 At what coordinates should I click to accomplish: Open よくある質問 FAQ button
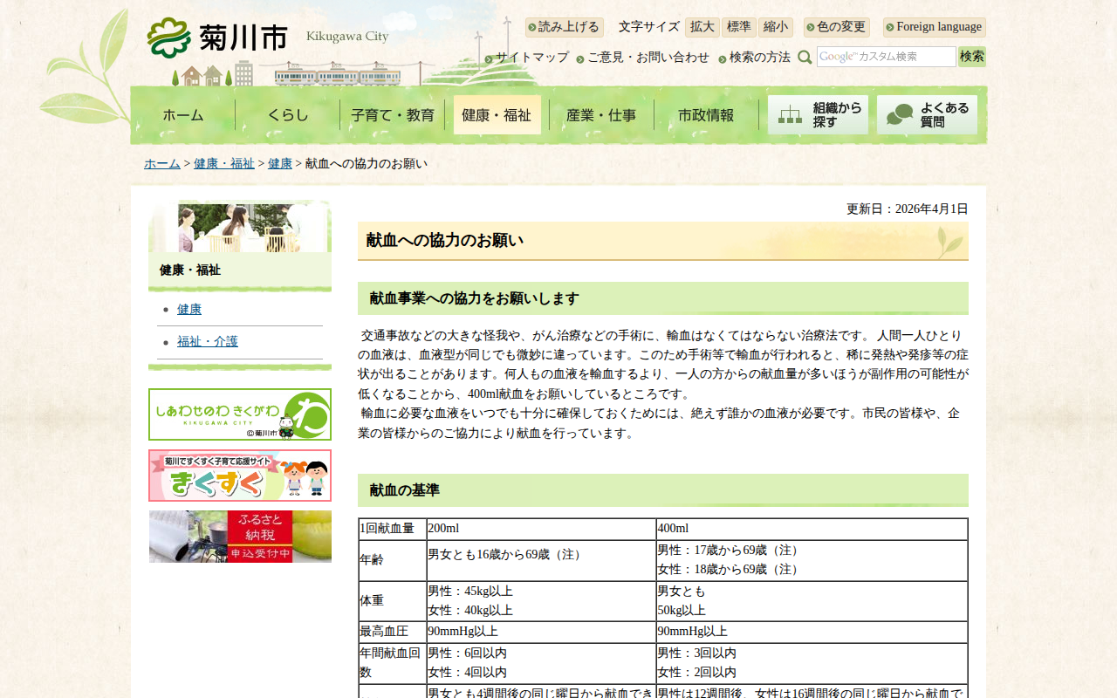point(927,114)
